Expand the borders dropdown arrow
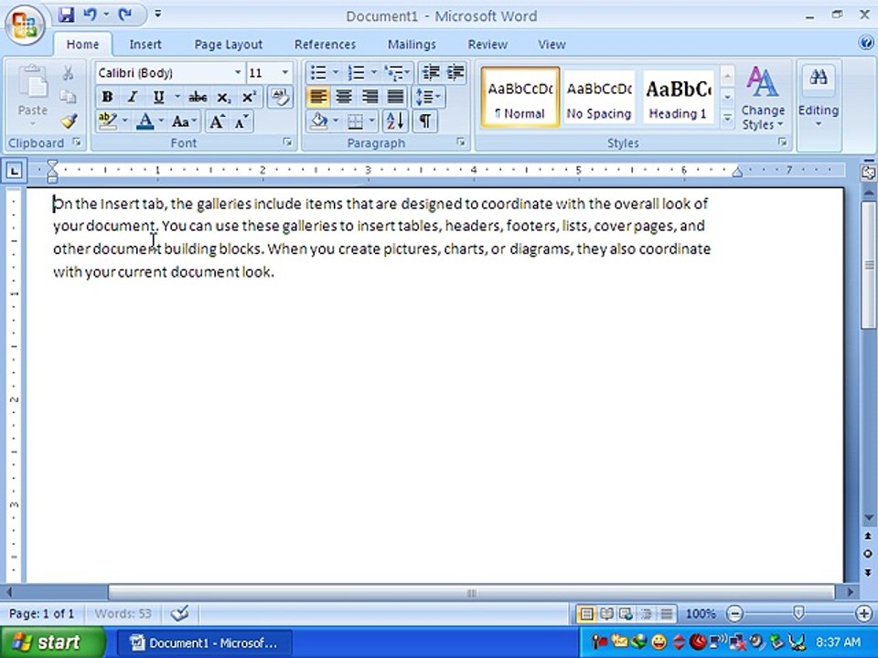The image size is (878, 658). [372, 121]
